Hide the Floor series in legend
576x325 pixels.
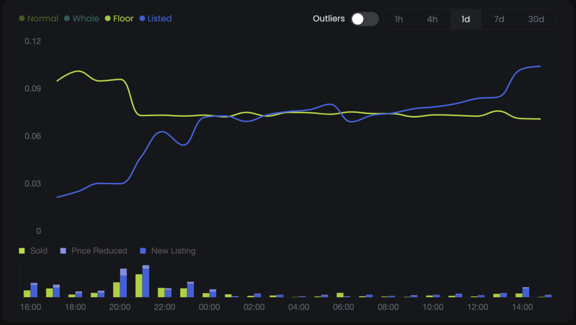(x=119, y=19)
